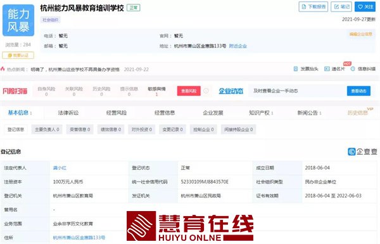Click the 企查查 logo icon
This screenshot has height=244, width=380.
351,151
